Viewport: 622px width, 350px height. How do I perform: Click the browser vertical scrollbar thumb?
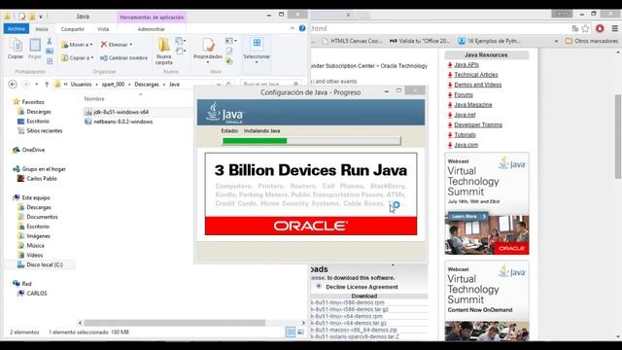pyautogui.click(x=618, y=136)
